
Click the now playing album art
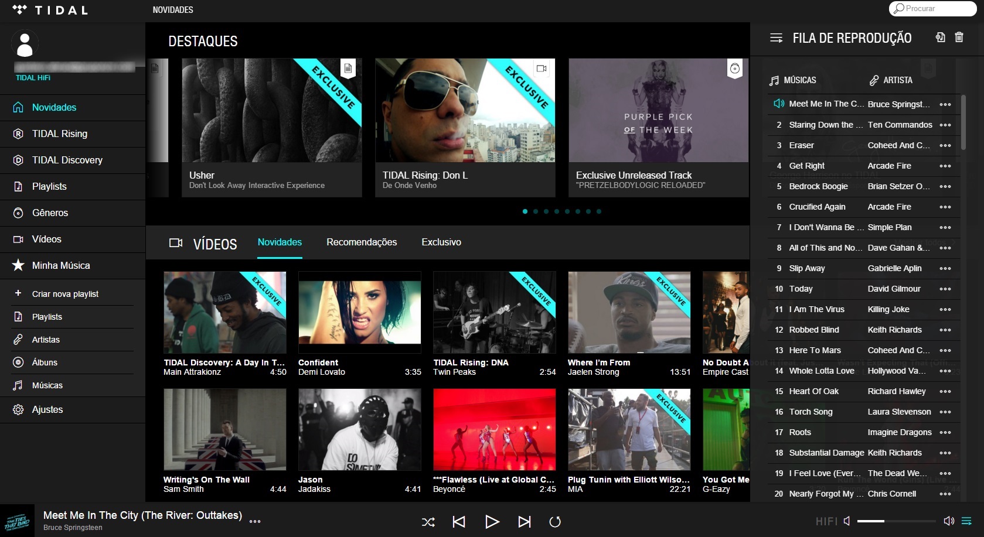click(x=17, y=521)
